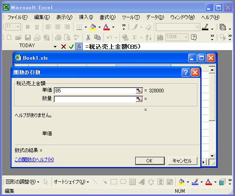Click the yellow fill color bucket

[93, 27]
